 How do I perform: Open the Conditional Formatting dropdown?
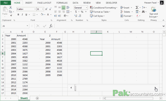pyautogui.click(x=104, y=8)
